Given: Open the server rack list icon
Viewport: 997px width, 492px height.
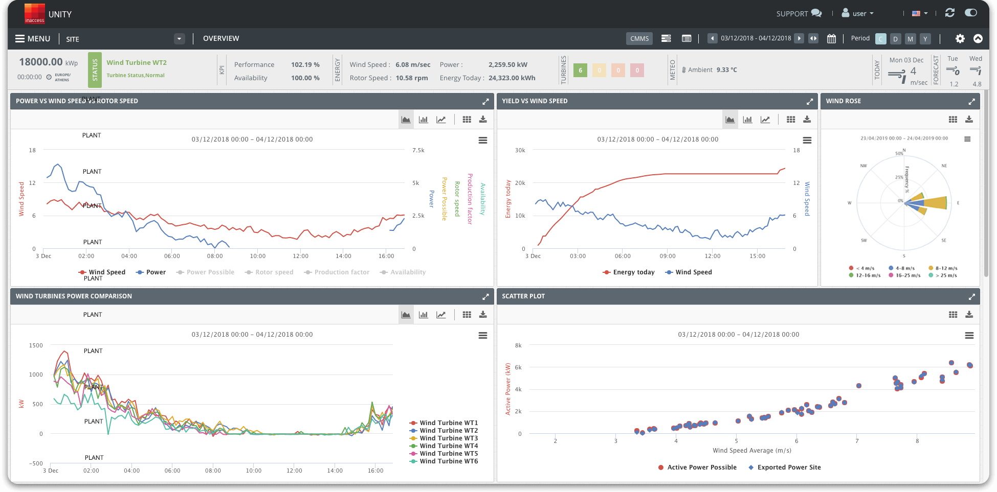Looking at the screenshot, I should [666, 39].
